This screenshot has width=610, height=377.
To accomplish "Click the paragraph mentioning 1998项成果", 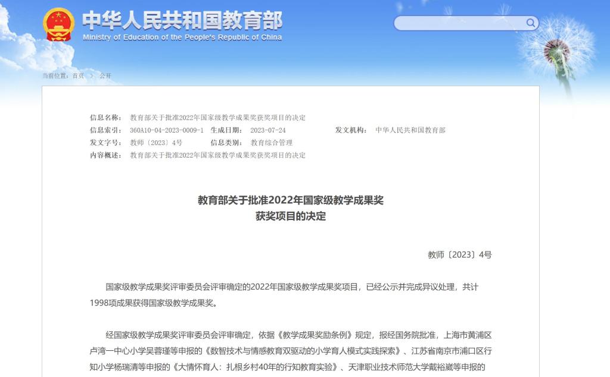I will click(291, 295).
